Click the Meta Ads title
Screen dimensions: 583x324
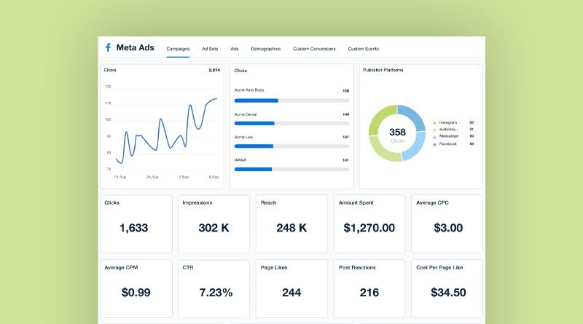click(x=135, y=47)
